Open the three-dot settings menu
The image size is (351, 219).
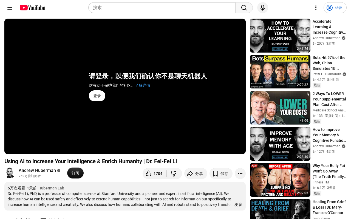tap(316, 8)
